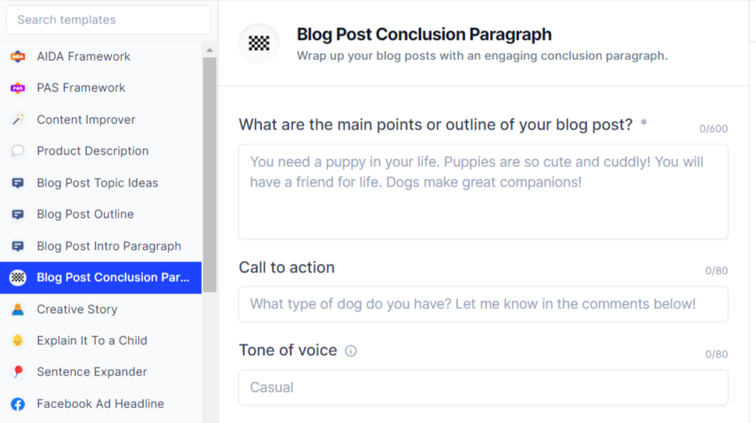Click the purple PAS Framework icon

[x=17, y=88]
